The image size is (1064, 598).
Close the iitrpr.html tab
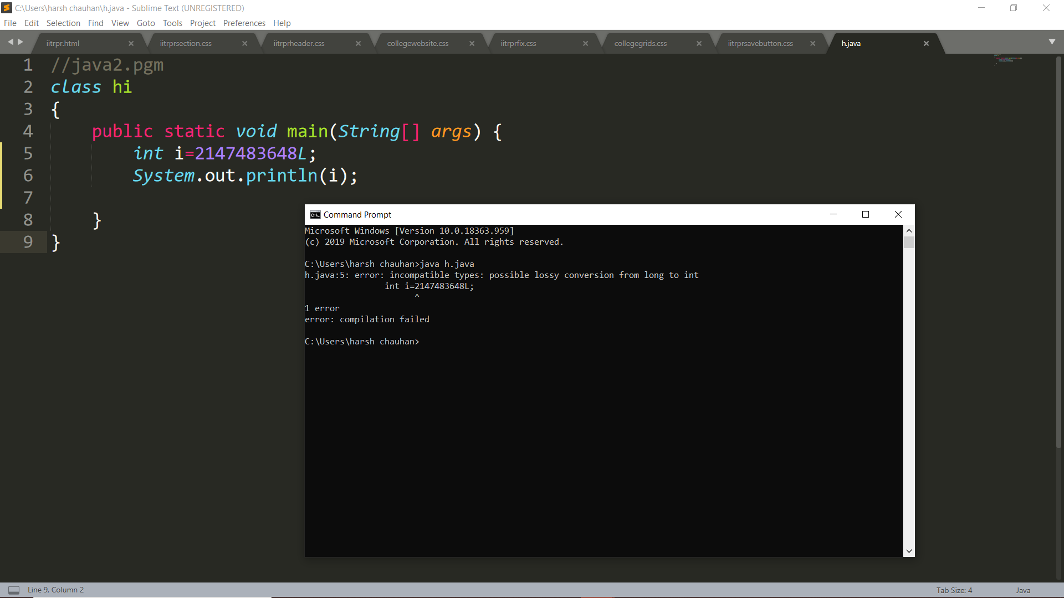point(131,44)
